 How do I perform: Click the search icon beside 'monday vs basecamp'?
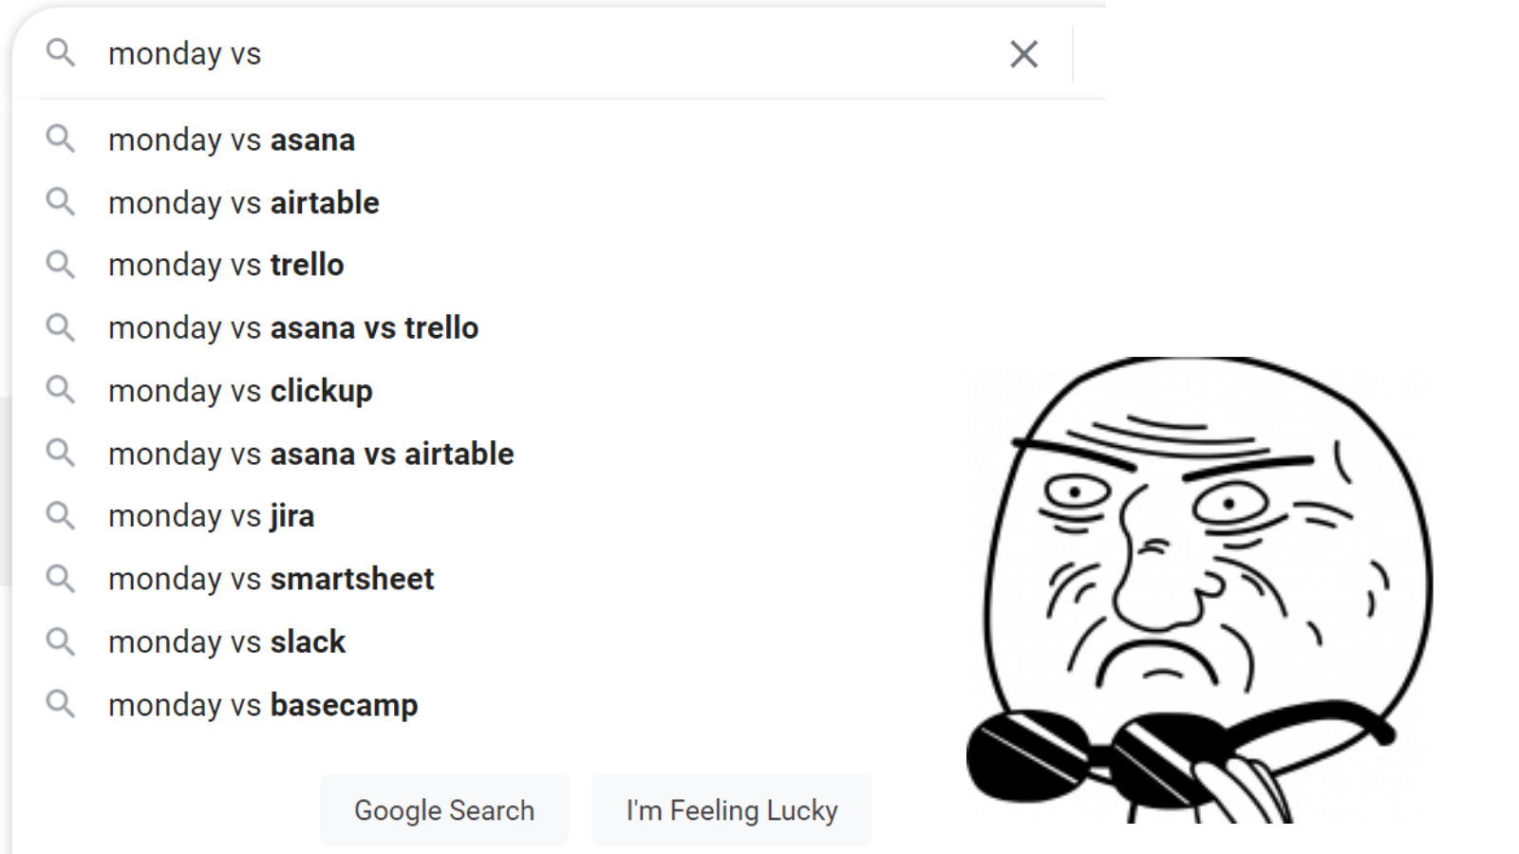pos(61,704)
